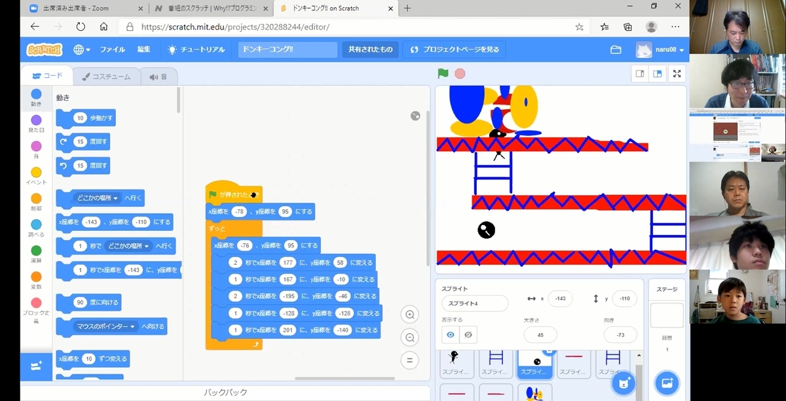Click the sprite name field スプライト4
This screenshot has width=786, height=401.
point(475,304)
